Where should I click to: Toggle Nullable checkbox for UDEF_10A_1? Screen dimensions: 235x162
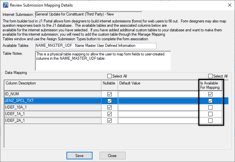tap(109, 108)
